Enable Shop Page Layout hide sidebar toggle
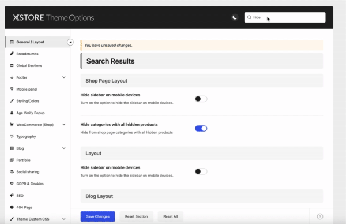346x224 pixels. pyautogui.click(x=201, y=99)
